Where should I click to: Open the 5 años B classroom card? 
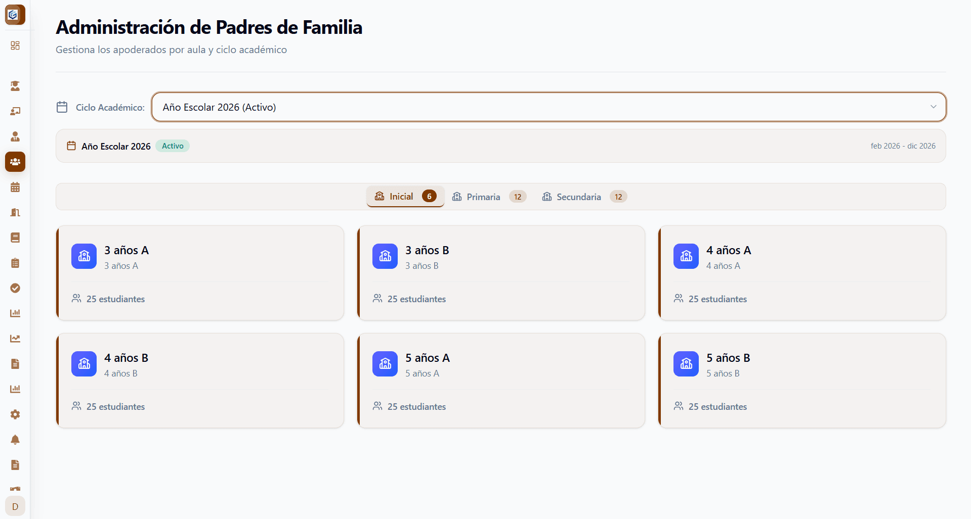[801, 381]
